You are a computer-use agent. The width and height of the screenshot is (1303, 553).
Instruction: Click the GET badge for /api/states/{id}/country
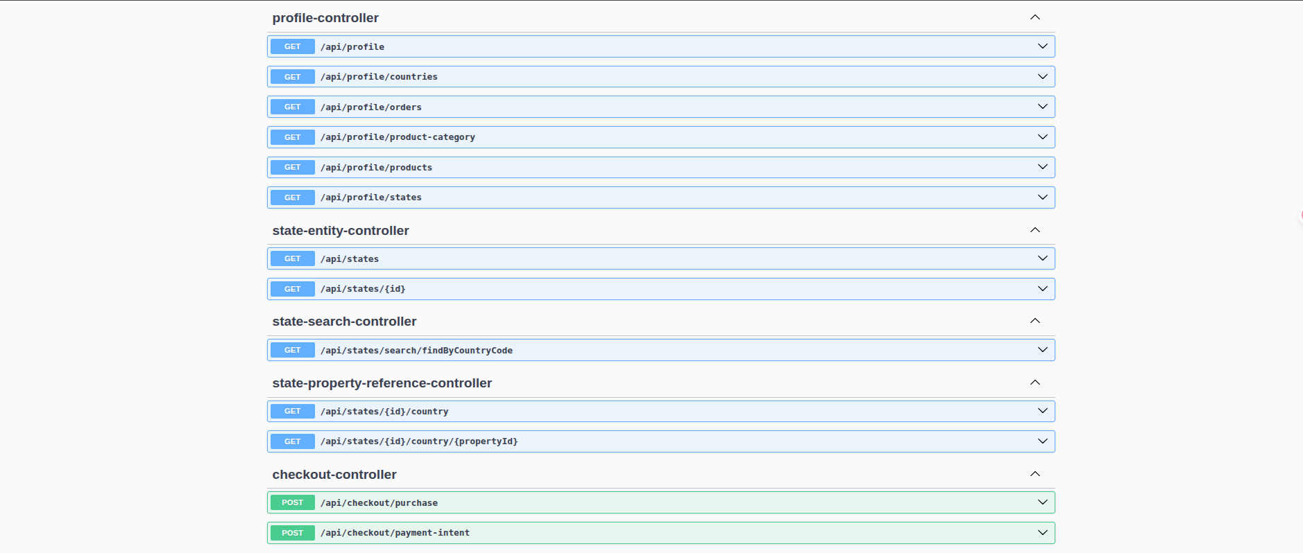click(x=293, y=411)
